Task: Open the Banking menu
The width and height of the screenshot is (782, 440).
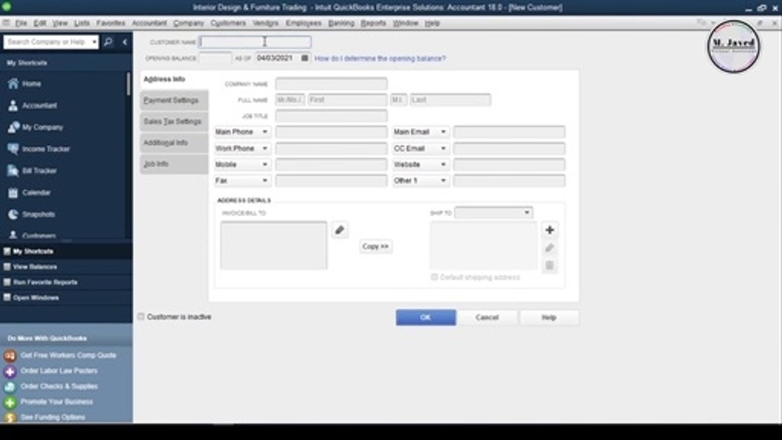Action: tap(341, 23)
